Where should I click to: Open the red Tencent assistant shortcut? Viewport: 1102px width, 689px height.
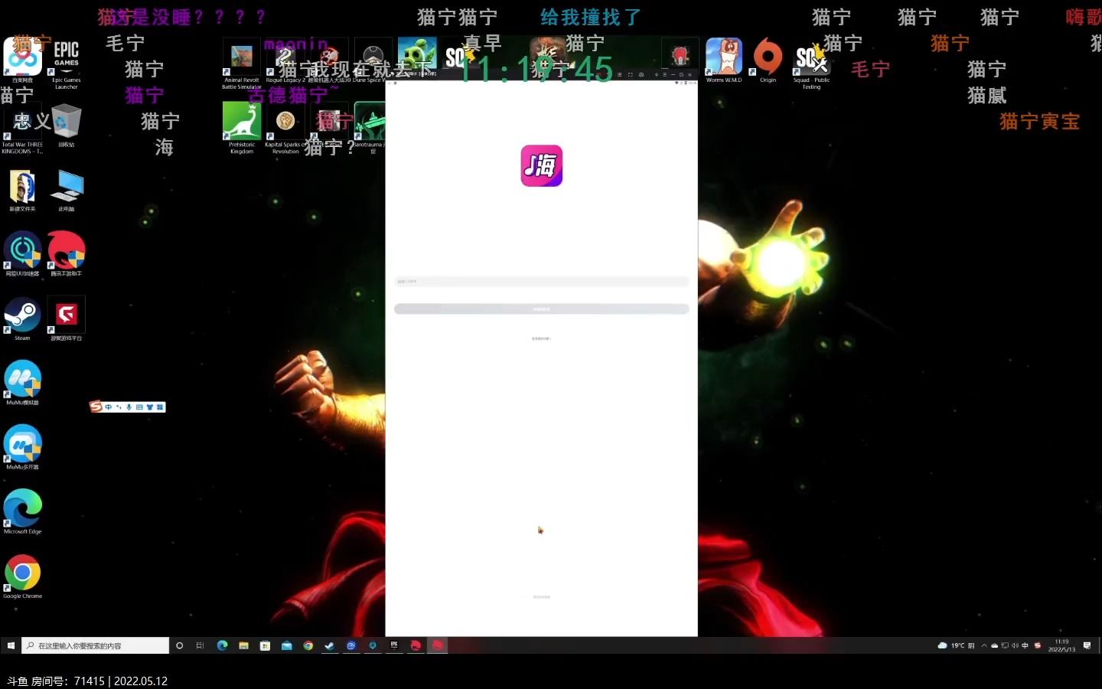[x=67, y=253]
